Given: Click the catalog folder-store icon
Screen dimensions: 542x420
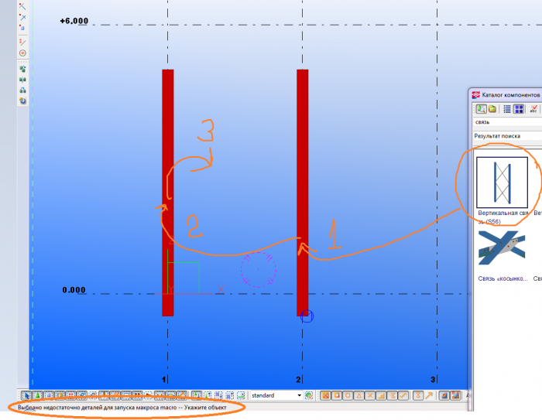Looking at the screenshot, I should tap(492, 109).
